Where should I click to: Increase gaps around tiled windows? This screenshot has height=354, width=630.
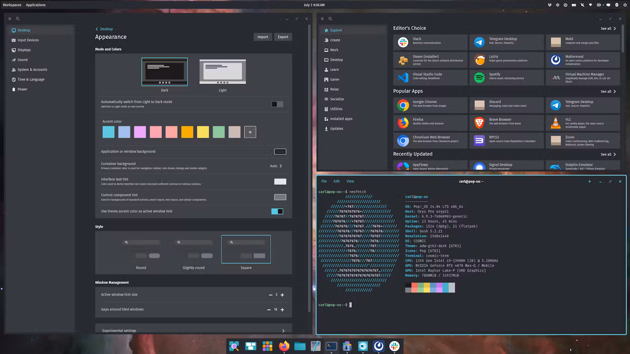click(282, 310)
